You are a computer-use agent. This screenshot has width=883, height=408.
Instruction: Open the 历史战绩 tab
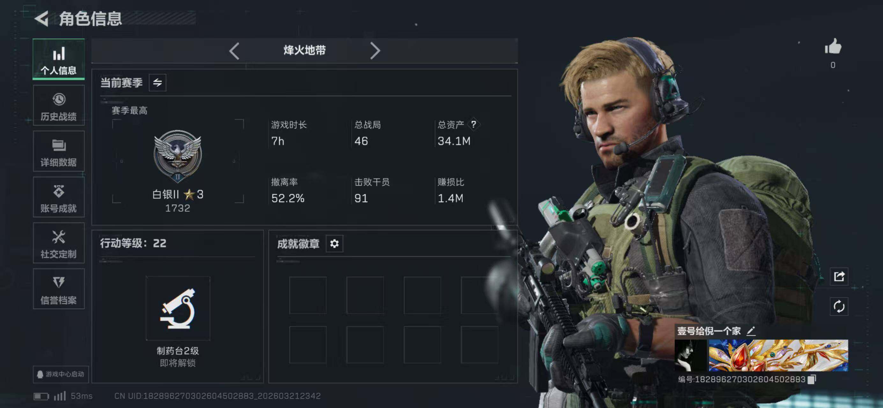click(x=59, y=105)
